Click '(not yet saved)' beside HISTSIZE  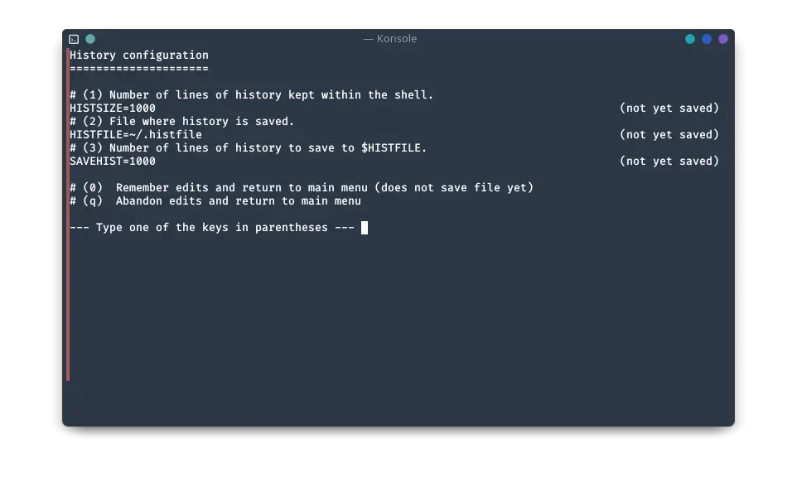point(669,109)
